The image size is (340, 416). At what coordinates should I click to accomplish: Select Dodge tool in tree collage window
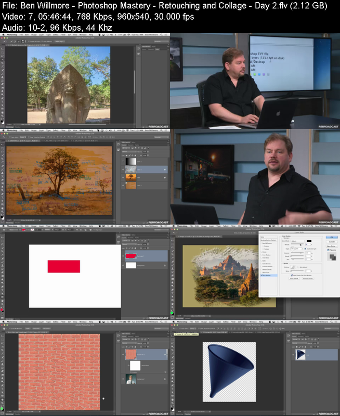tap(3, 190)
